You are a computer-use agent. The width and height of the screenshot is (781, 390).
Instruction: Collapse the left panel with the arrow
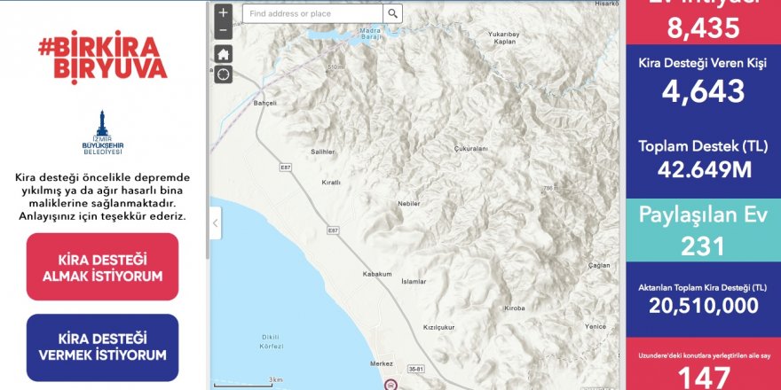pos(215,223)
